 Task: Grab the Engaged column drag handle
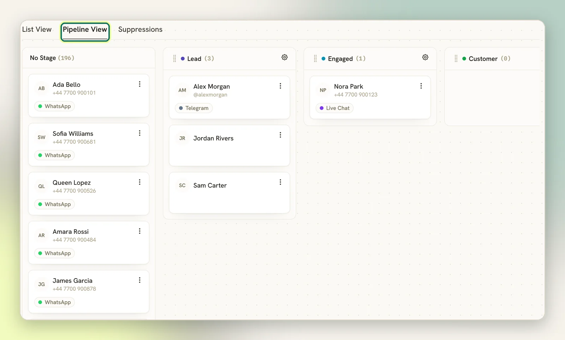point(315,59)
